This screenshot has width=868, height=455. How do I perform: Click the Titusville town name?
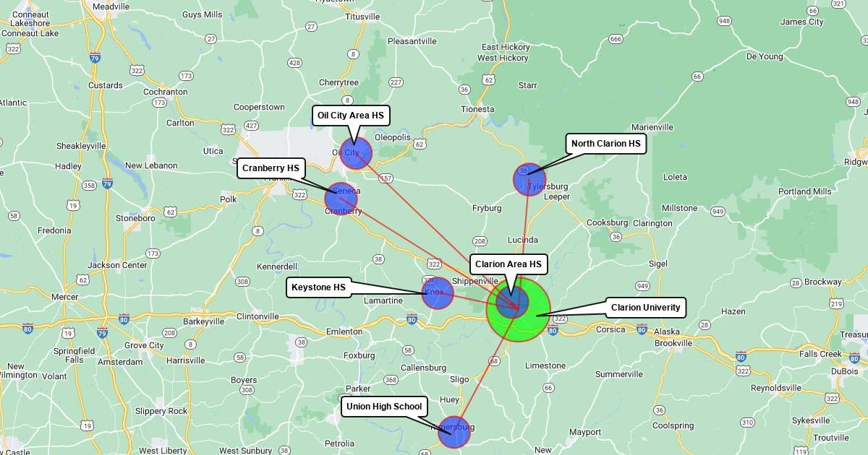pos(362,17)
